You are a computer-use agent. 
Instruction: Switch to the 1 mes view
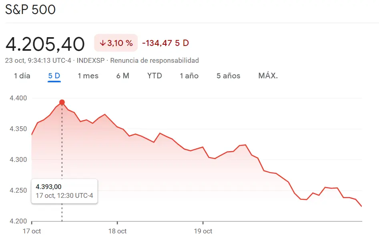pyautogui.click(x=88, y=76)
